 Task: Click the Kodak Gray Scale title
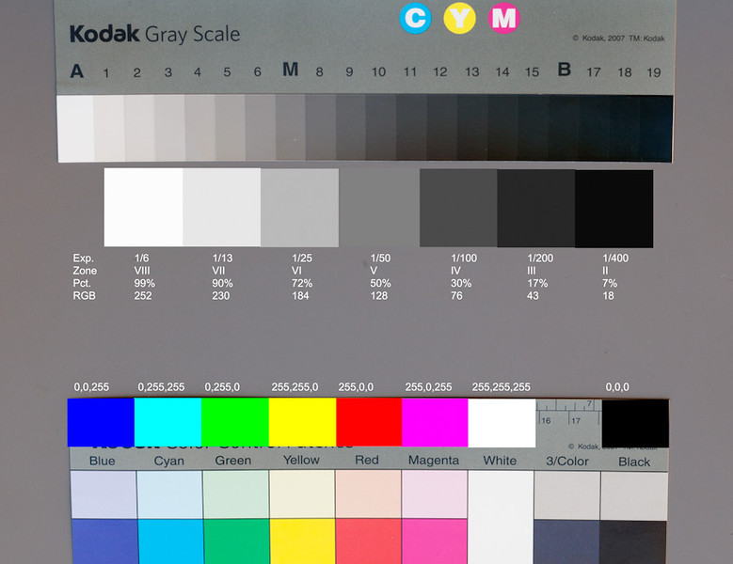tap(154, 36)
